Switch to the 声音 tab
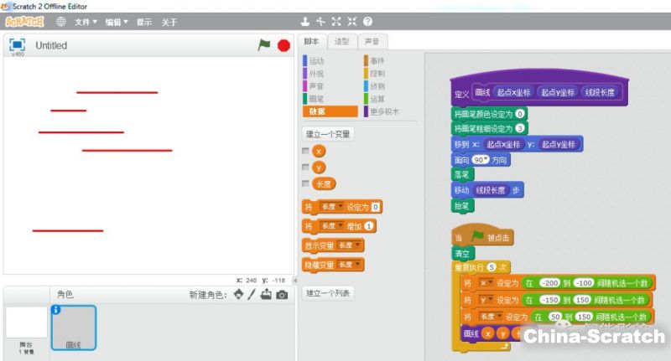671x361 pixels. pyautogui.click(x=370, y=41)
